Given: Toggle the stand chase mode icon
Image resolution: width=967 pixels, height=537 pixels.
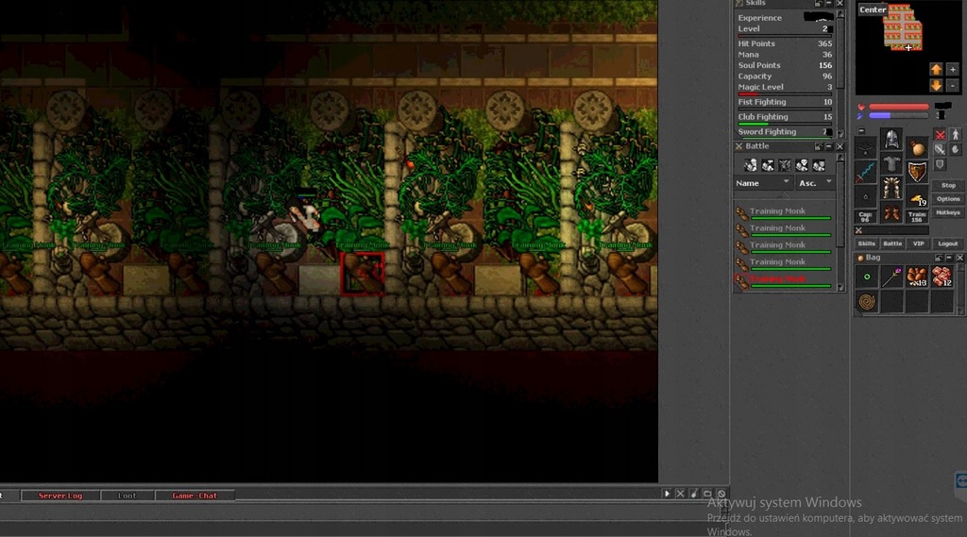Looking at the screenshot, I should pos(956,134).
